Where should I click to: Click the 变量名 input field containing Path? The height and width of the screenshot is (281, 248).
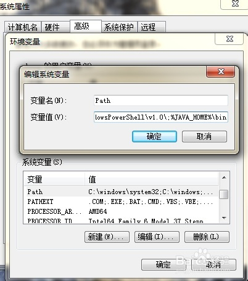point(161,100)
